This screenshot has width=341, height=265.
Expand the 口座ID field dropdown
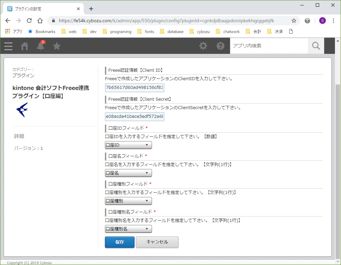[128, 145]
